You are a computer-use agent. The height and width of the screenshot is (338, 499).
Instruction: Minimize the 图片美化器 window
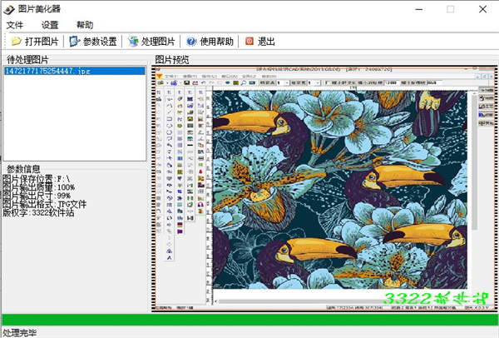[x=413, y=9]
